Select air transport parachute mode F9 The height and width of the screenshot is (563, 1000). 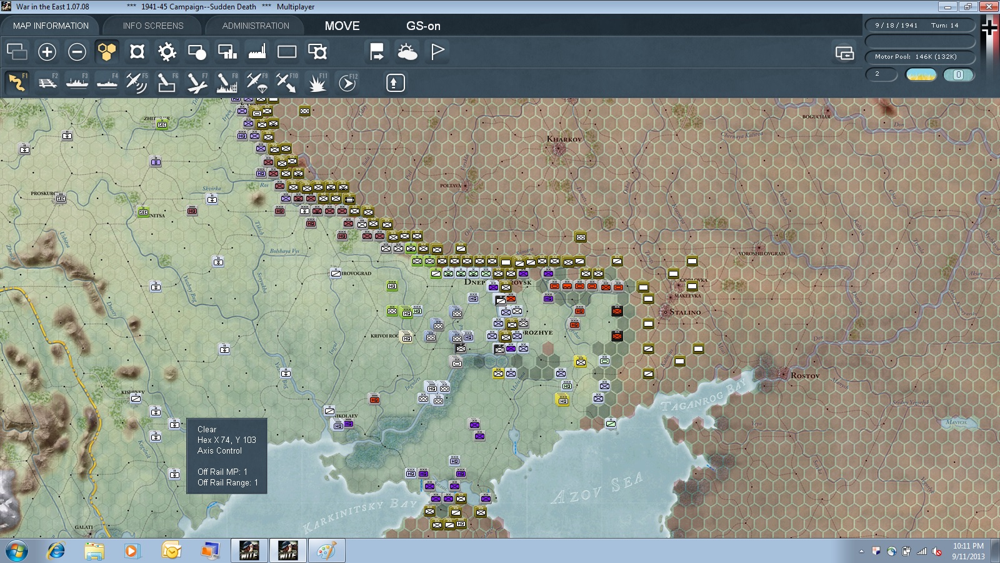click(257, 83)
